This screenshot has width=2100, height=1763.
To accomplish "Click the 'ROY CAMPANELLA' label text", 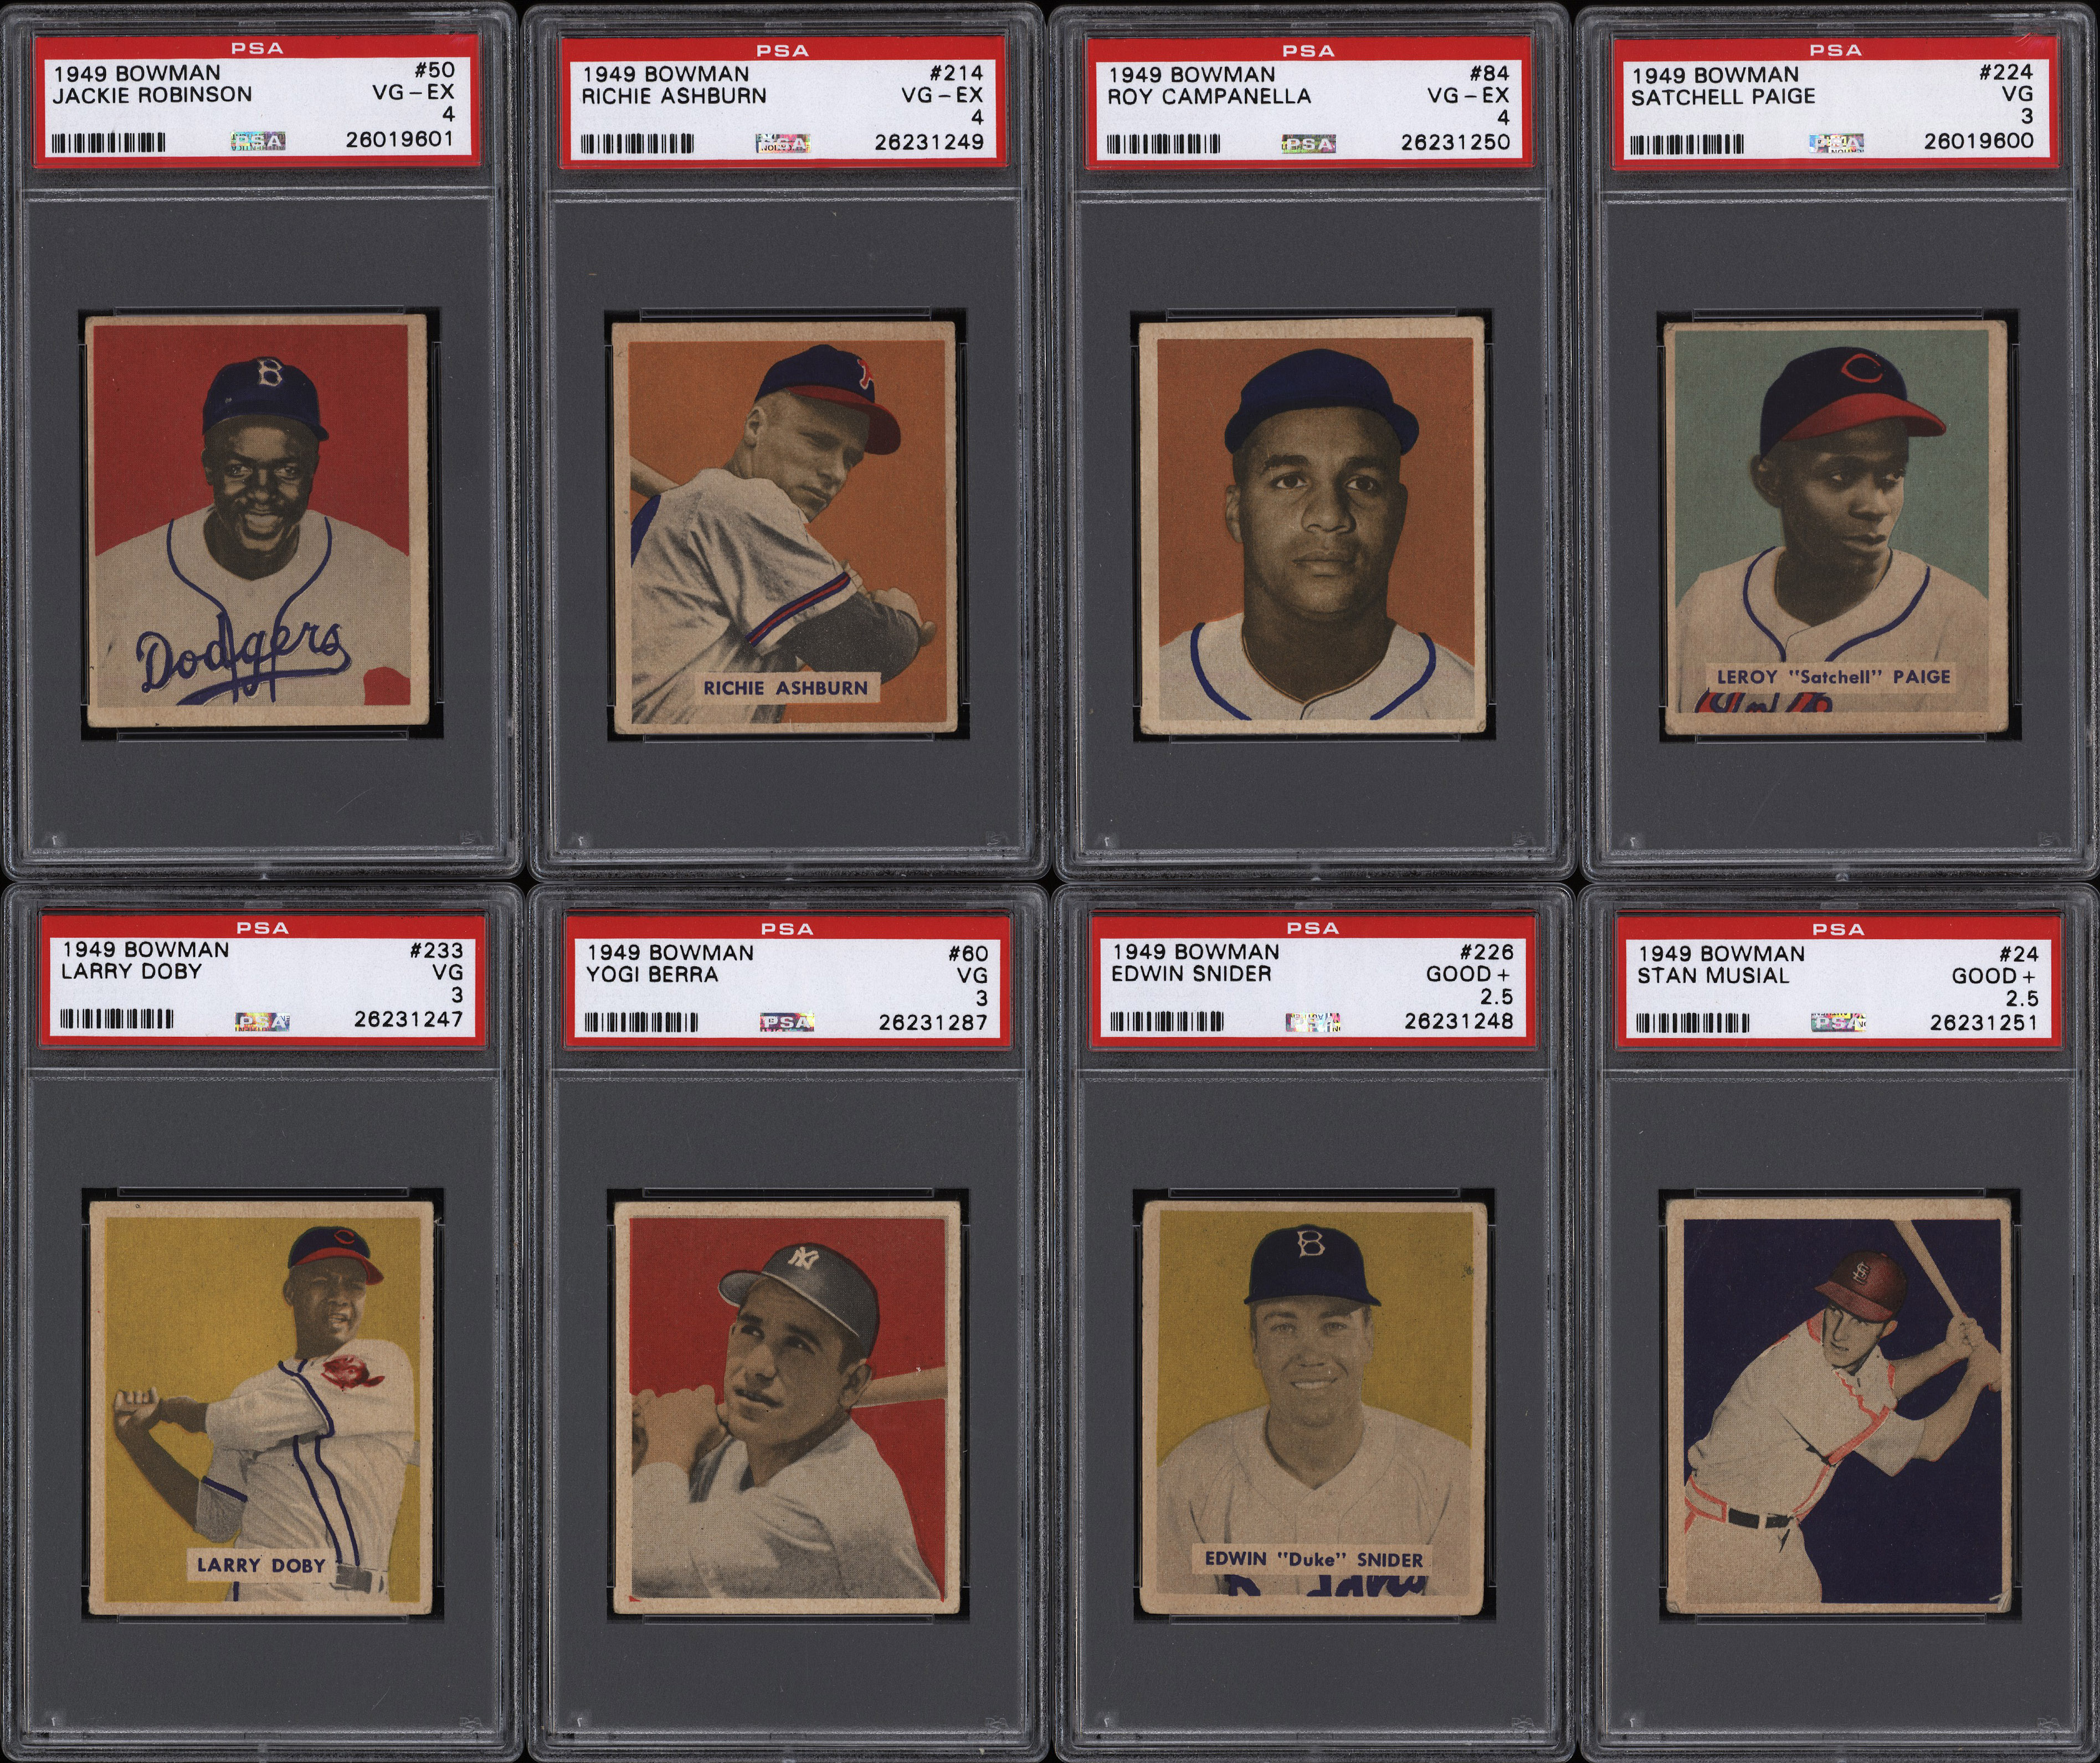I will point(1209,97).
